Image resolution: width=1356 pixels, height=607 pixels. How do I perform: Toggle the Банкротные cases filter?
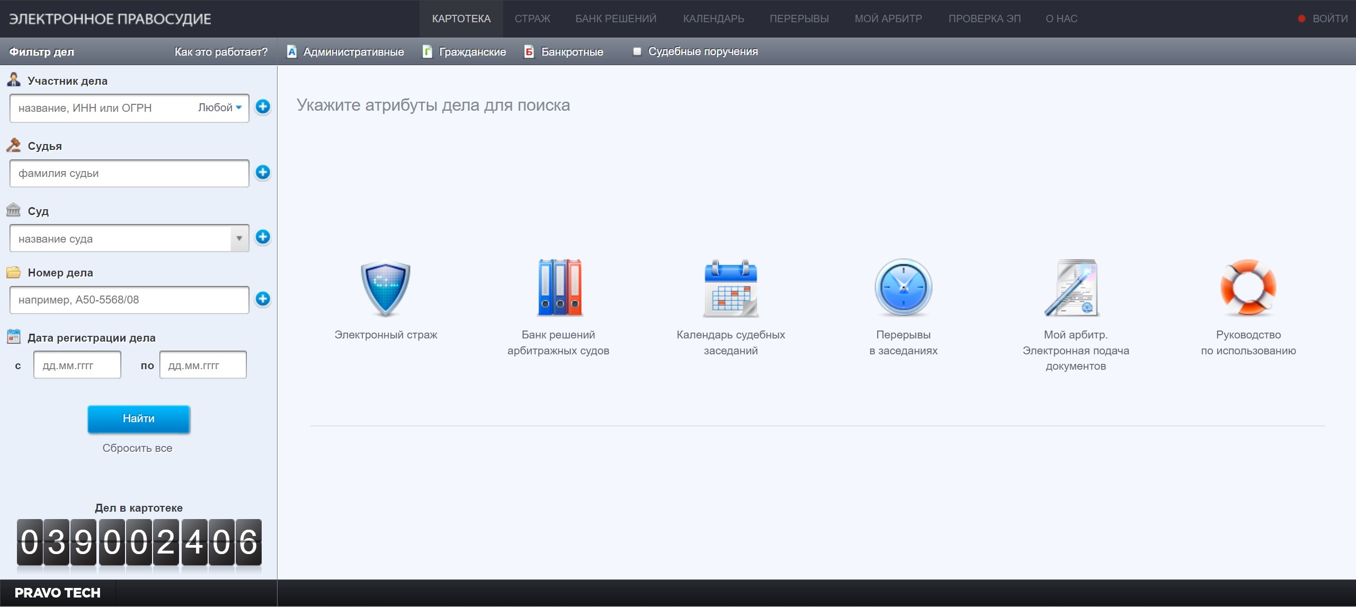(x=564, y=52)
